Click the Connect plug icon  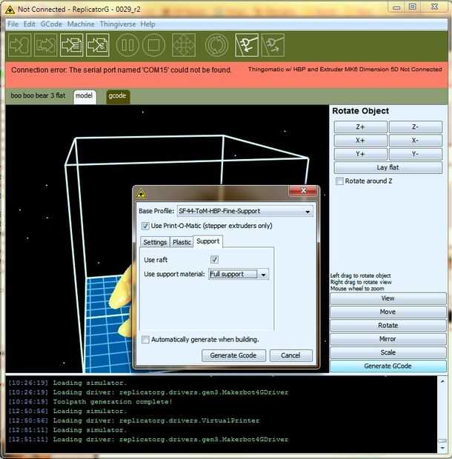click(x=247, y=45)
